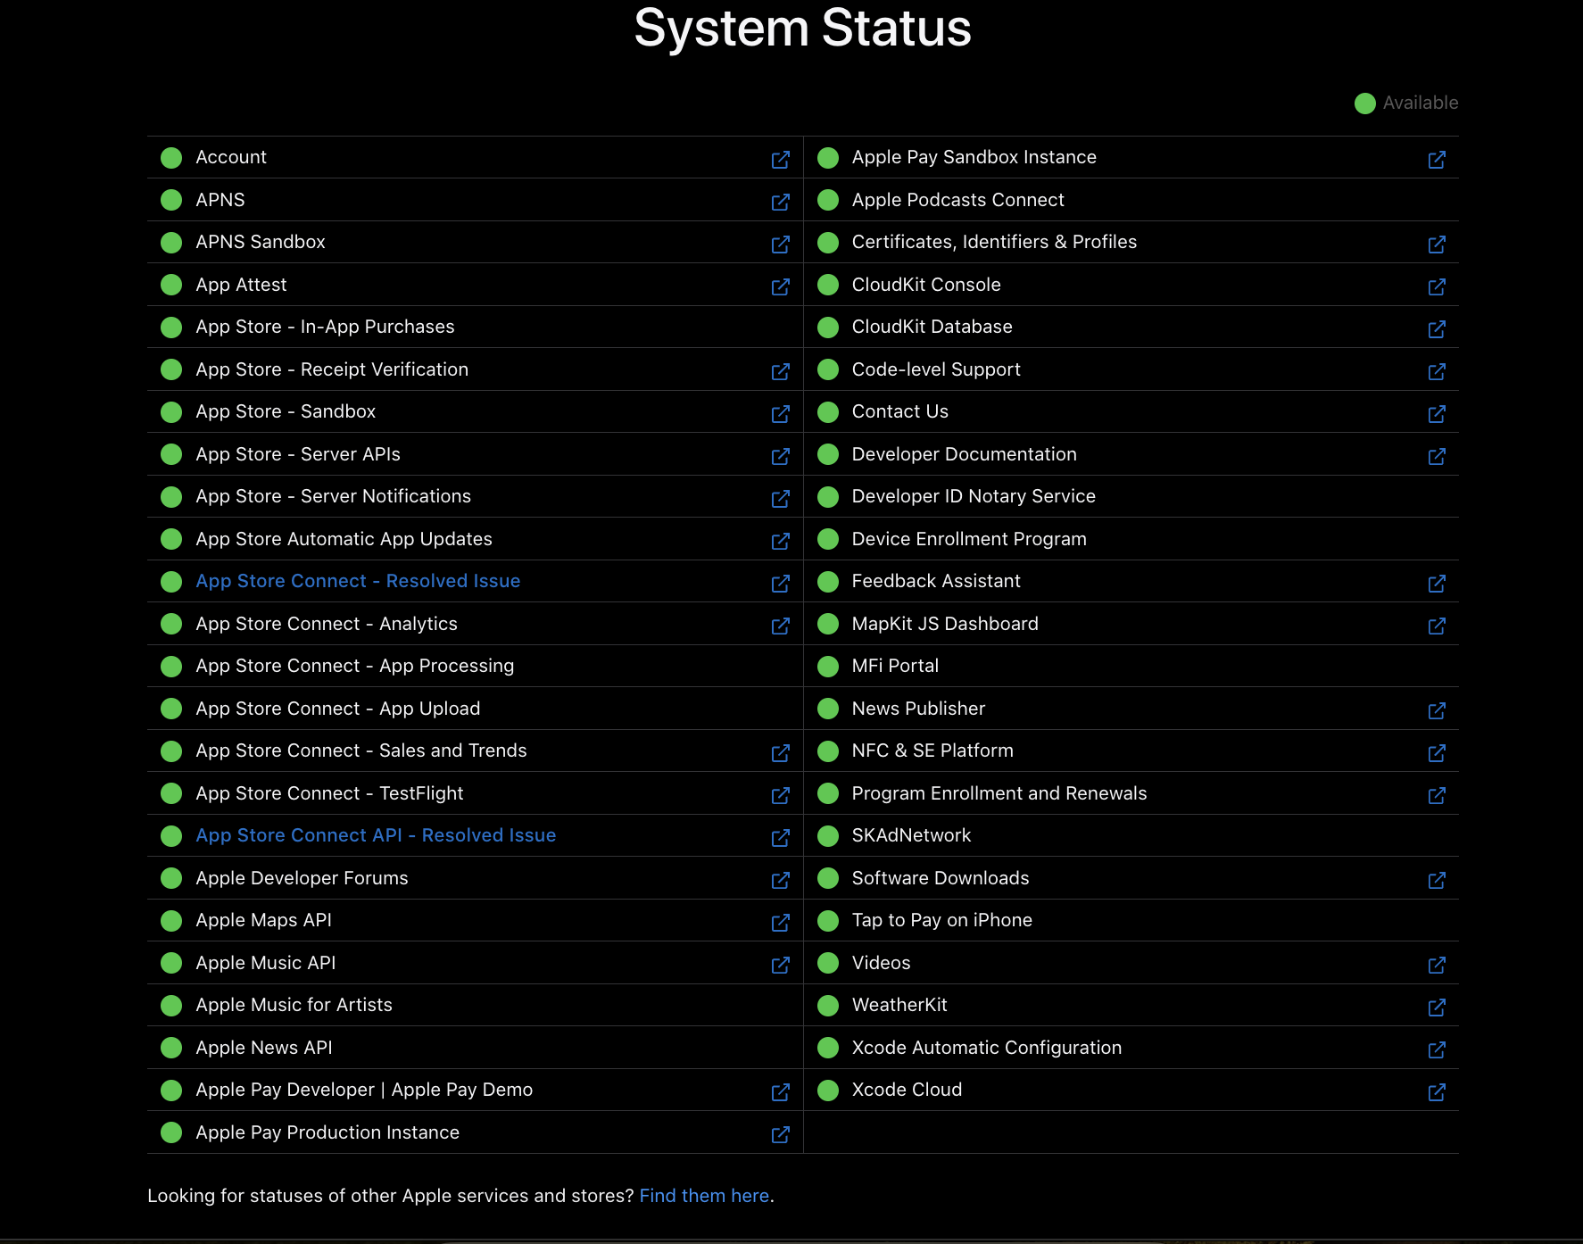
Task: Open App Store Connect - Resolved Issue link
Action: (x=358, y=581)
